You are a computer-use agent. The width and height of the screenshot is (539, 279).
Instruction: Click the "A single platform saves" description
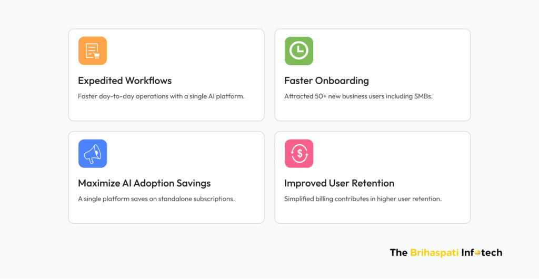coord(156,199)
